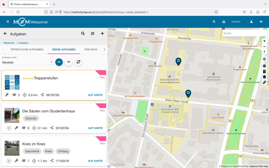Open the Neueste sorting dropdown
The height and width of the screenshot is (168, 269).
click(x=27, y=62)
